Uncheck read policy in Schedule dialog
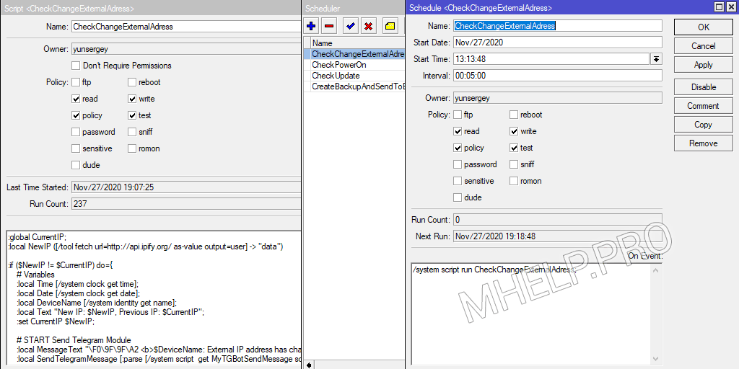 [457, 131]
